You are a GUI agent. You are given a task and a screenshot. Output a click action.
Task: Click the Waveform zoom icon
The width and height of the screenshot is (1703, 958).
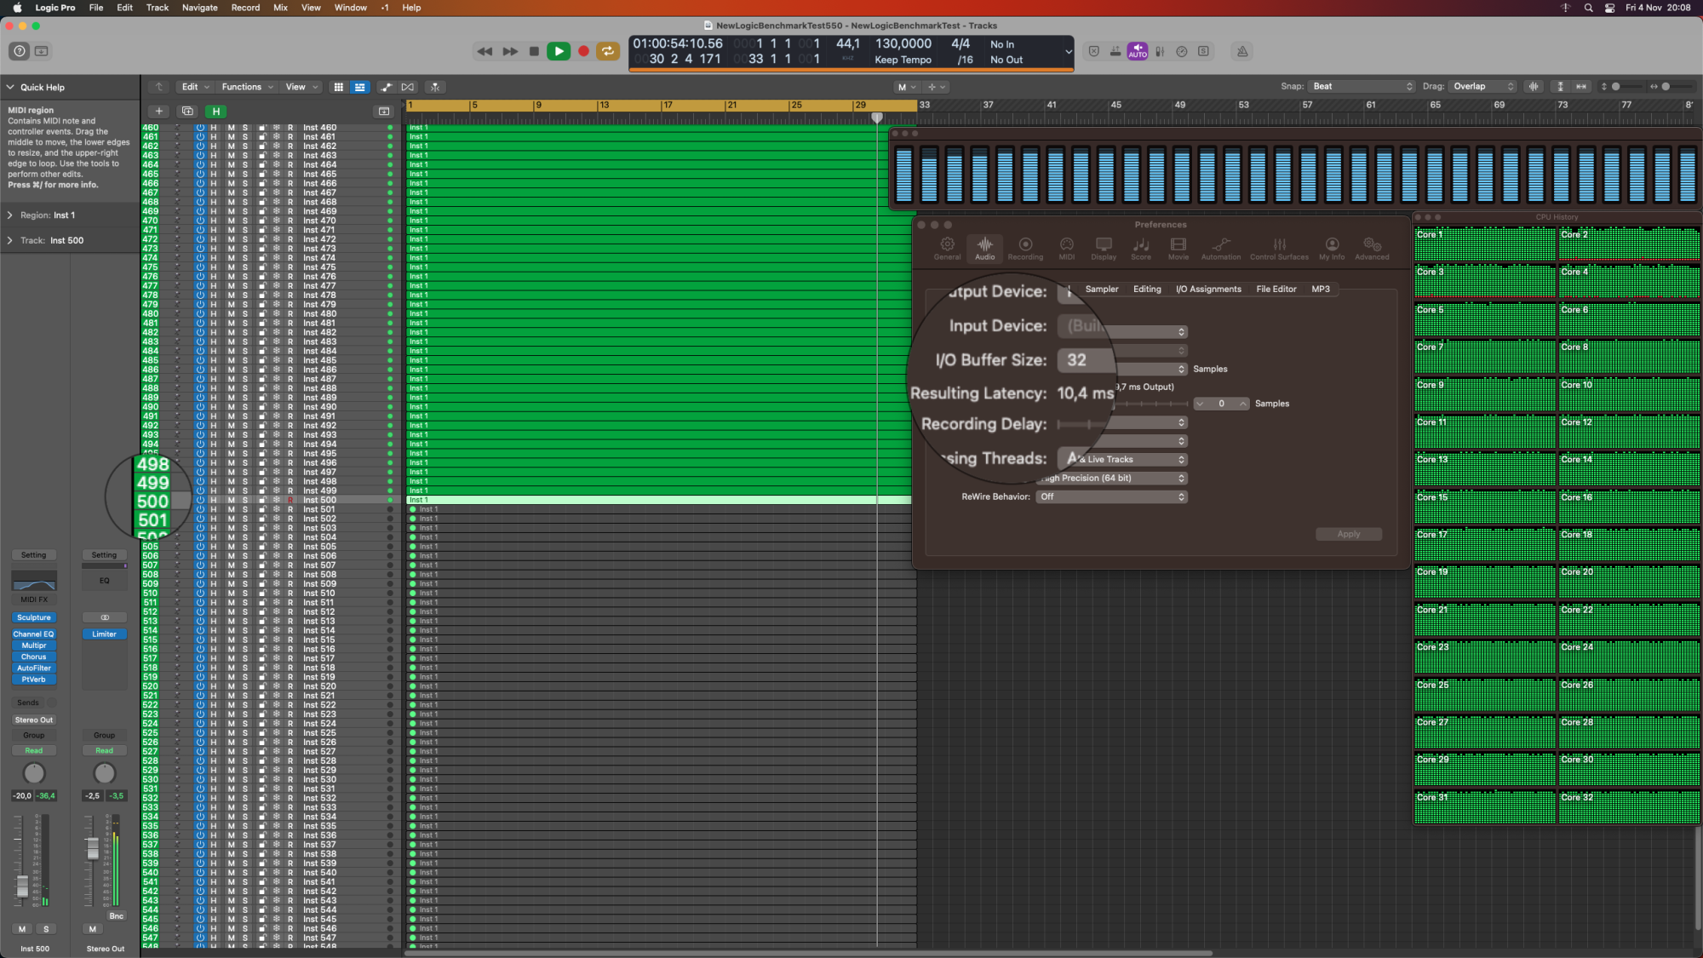pyautogui.click(x=1534, y=86)
